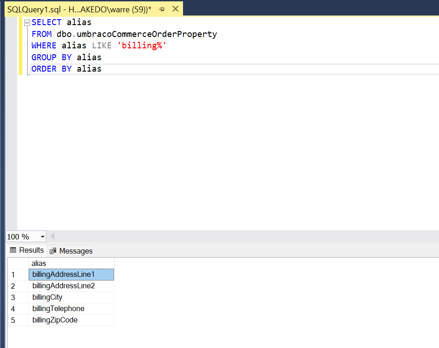The image size is (439, 348).
Task: Switch to the Results tab
Action: pos(27,250)
